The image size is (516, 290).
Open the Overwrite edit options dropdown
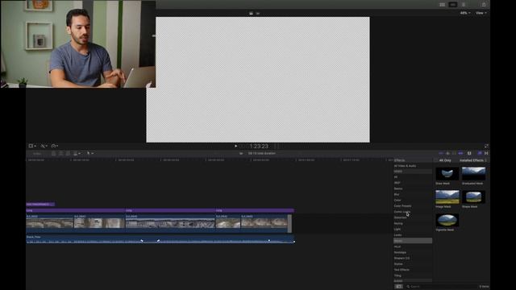[x=77, y=154]
